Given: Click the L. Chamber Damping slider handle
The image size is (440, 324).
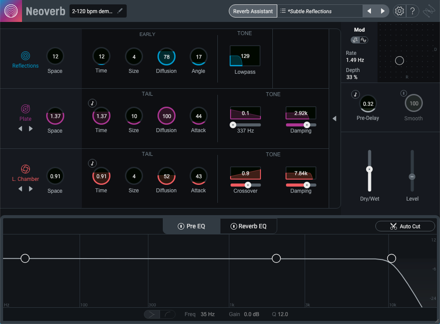Looking at the screenshot, I should point(307,185).
